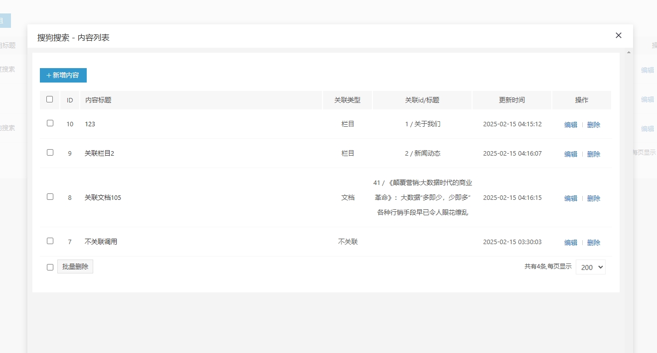Image resolution: width=657 pixels, height=353 pixels.
Task: Edit the row titled 123
Action: pyautogui.click(x=570, y=125)
